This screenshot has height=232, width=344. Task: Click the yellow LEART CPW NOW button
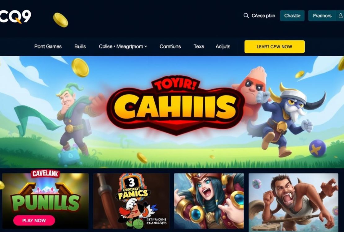275,47
